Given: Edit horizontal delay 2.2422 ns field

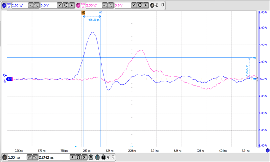Looking at the screenshot, I should [54, 157].
